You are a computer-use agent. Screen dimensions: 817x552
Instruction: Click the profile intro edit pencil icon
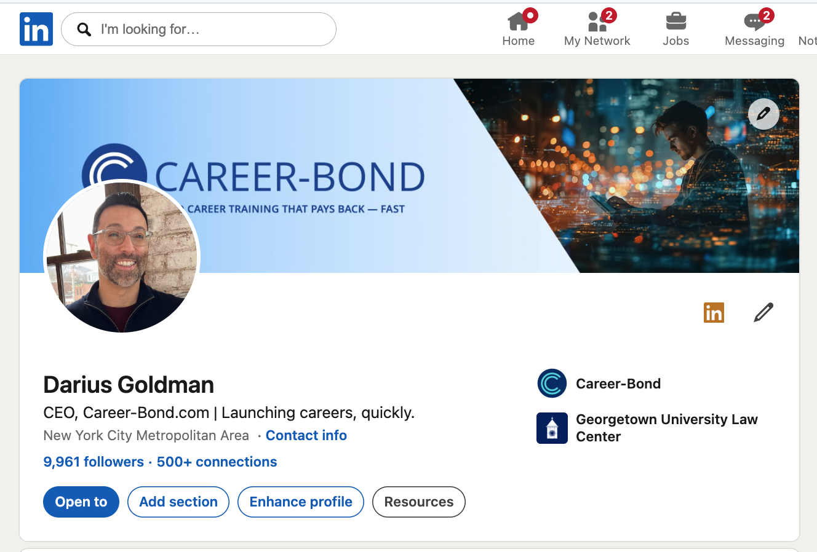point(763,312)
